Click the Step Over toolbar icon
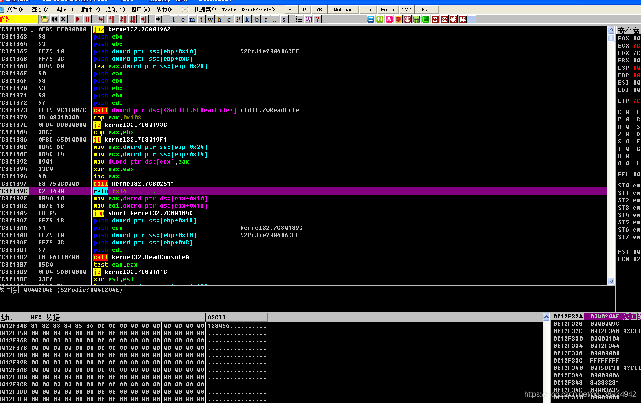 pos(111,19)
